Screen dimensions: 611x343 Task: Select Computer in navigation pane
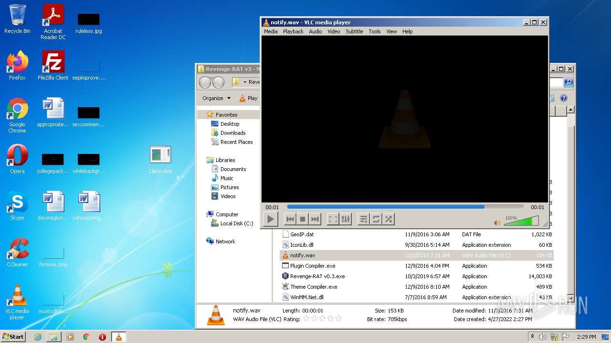tap(227, 214)
